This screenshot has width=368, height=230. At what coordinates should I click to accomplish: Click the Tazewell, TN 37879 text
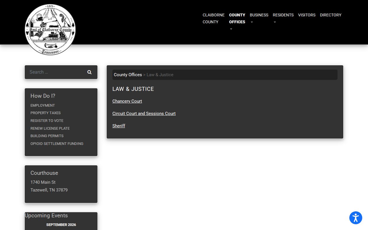click(49, 190)
